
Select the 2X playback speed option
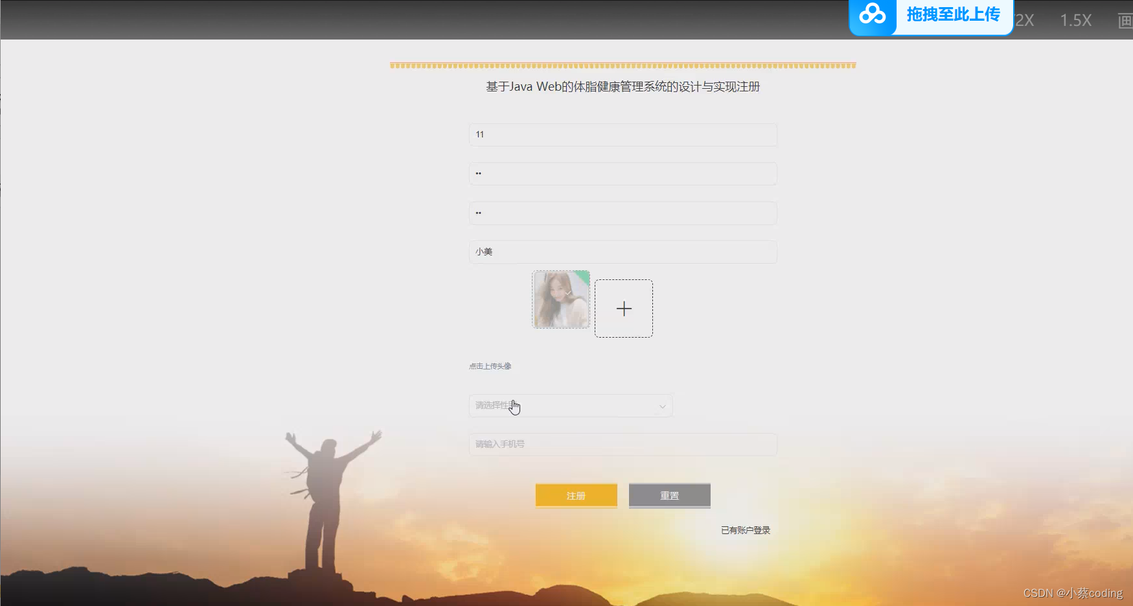tap(1025, 20)
